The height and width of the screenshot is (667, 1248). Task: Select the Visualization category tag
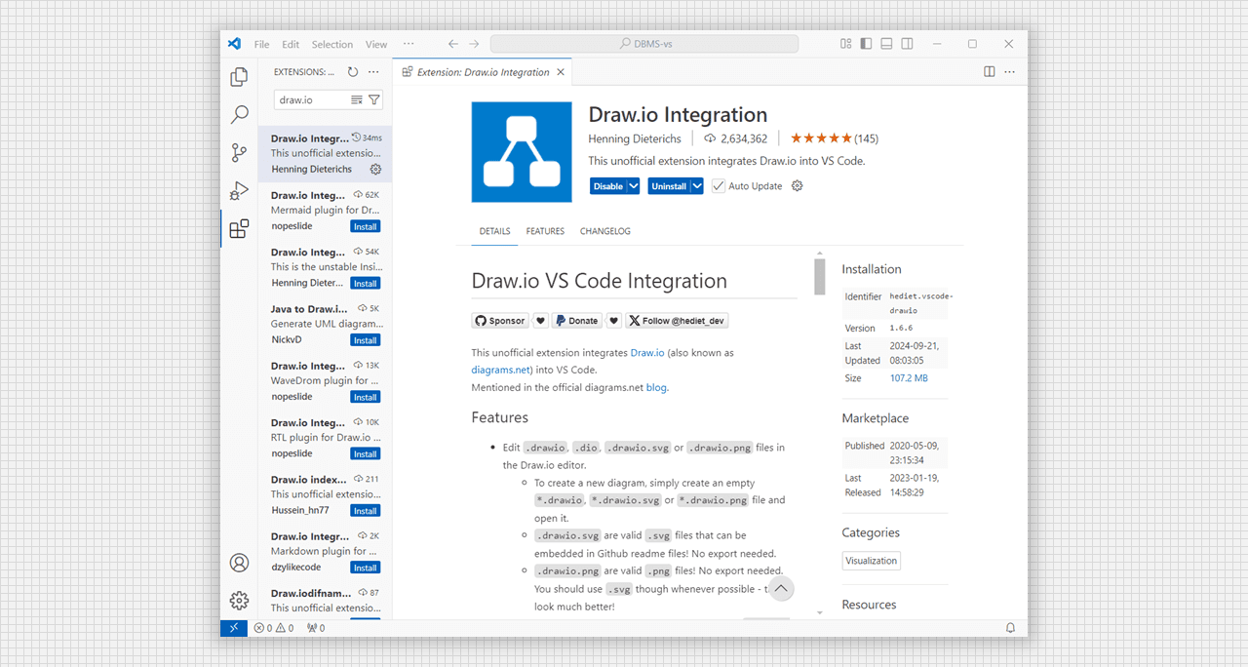pos(872,561)
